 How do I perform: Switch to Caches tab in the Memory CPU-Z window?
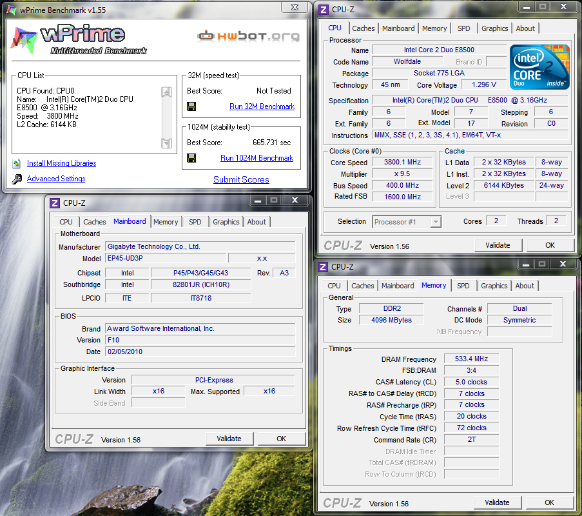[363, 286]
